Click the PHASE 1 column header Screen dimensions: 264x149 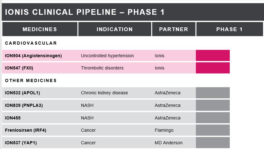coord(229,29)
